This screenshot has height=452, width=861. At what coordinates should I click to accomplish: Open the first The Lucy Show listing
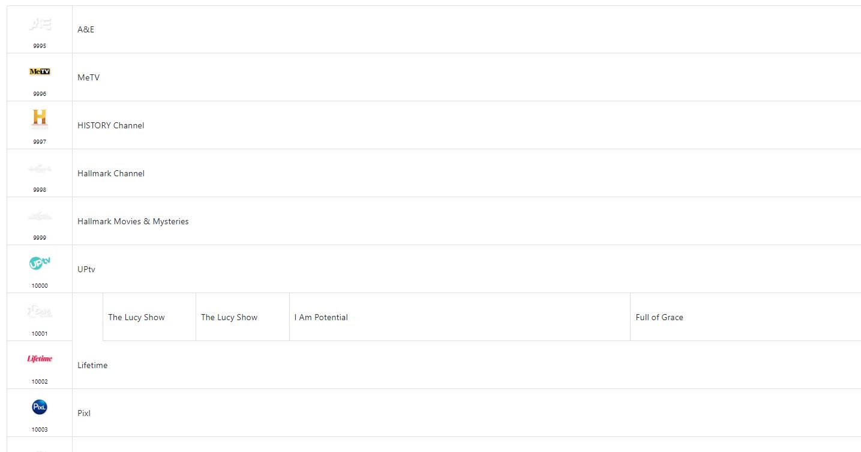(x=136, y=317)
